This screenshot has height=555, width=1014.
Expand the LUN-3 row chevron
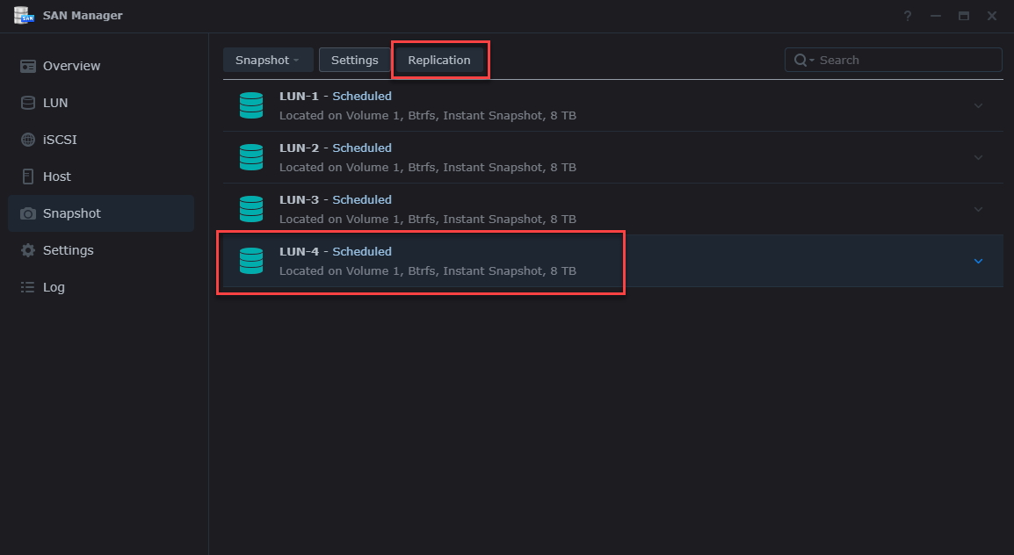pos(978,209)
